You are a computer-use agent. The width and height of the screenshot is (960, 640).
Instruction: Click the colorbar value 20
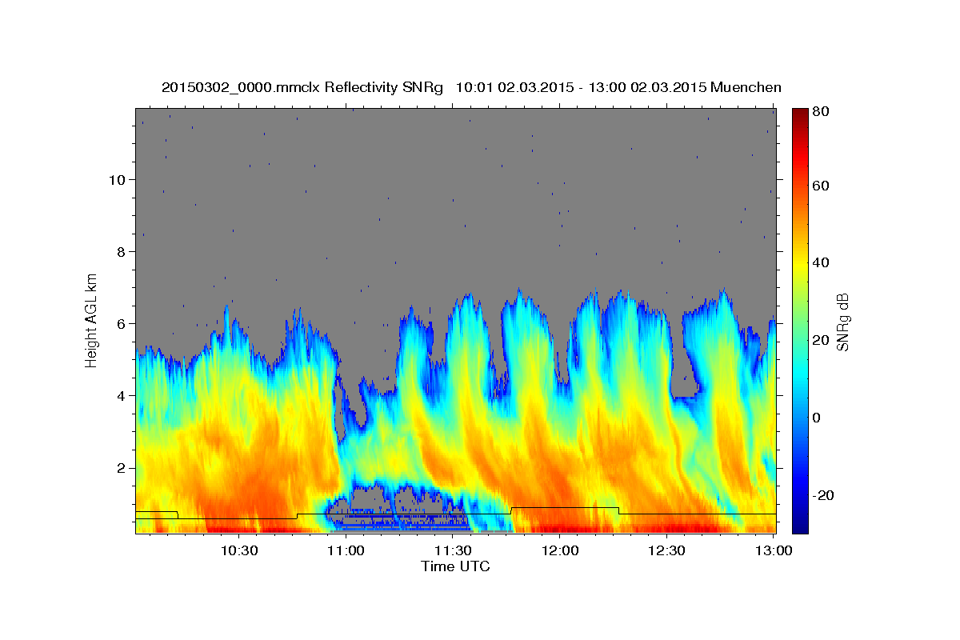tap(822, 340)
